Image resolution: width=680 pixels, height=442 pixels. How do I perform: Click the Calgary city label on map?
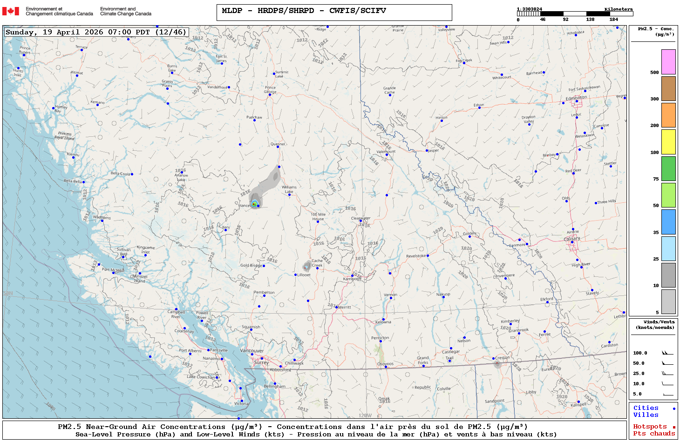(x=572, y=239)
